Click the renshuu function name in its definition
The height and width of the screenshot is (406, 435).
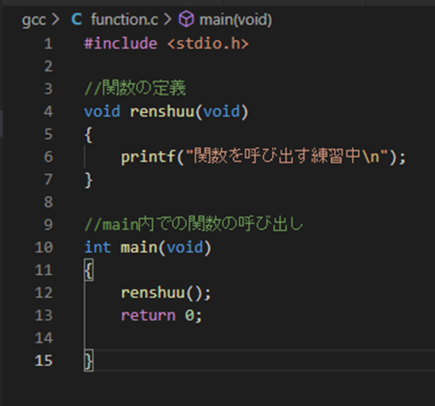point(162,112)
